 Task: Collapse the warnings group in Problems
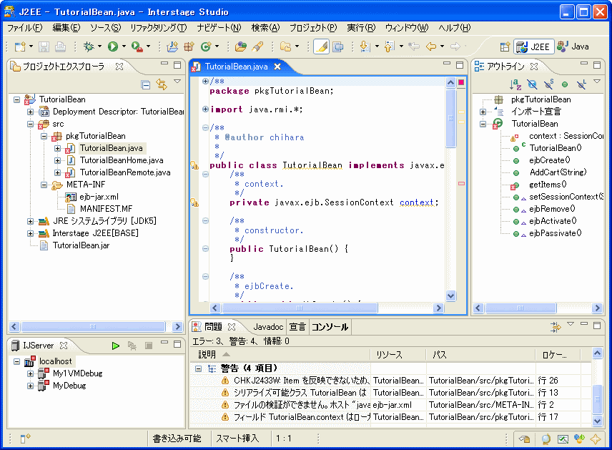point(198,368)
